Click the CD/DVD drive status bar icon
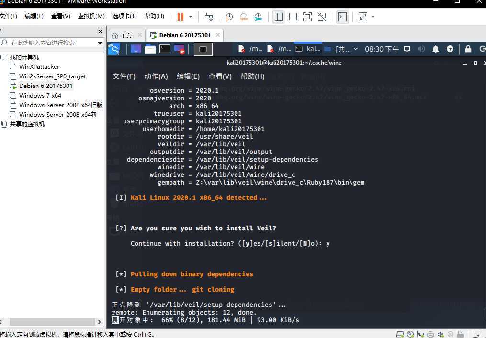The image size is (486, 338). point(410,334)
